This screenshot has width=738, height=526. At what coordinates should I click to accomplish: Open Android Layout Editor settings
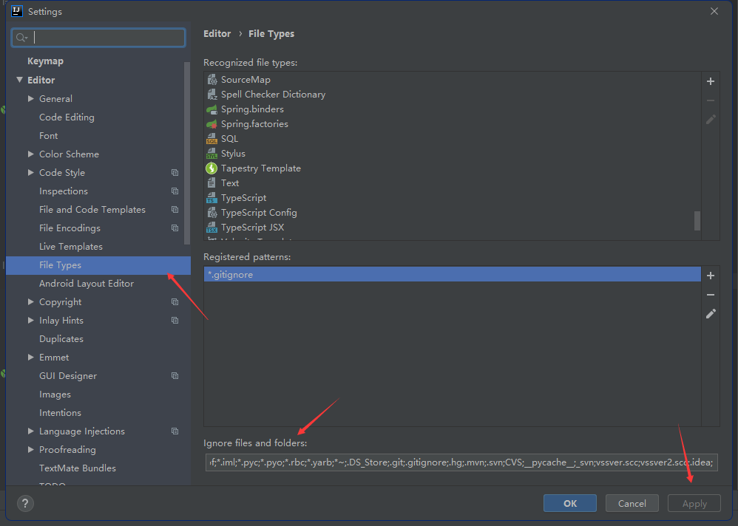click(x=87, y=284)
